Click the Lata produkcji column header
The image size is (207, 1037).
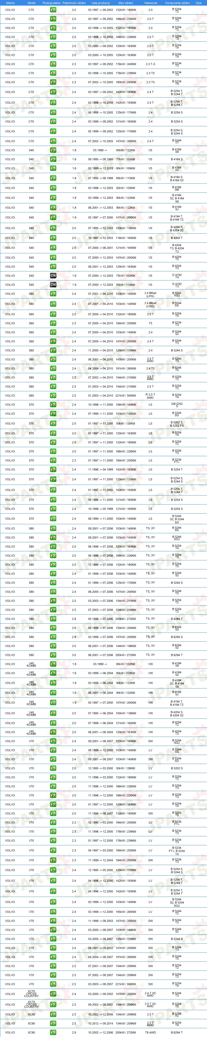100,3
